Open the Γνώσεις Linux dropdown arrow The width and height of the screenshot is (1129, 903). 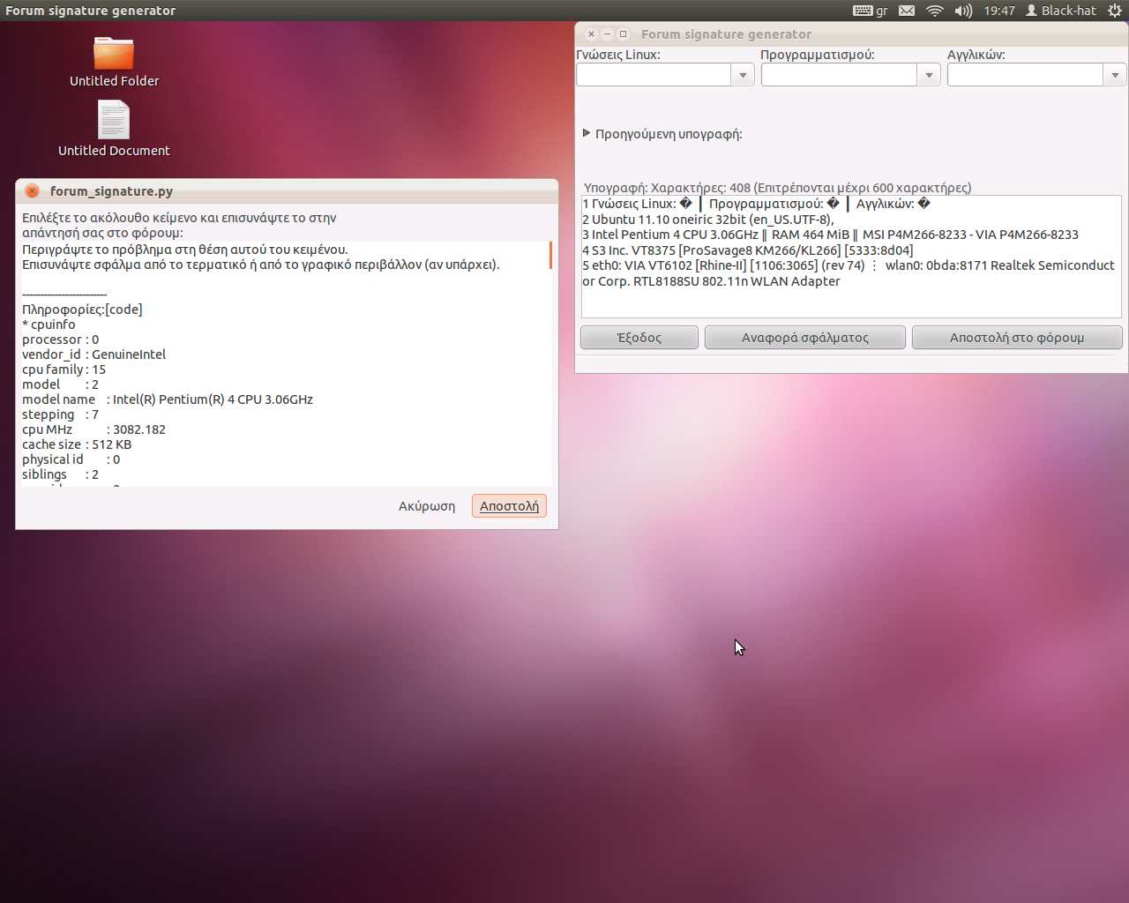tap(743, 75)
